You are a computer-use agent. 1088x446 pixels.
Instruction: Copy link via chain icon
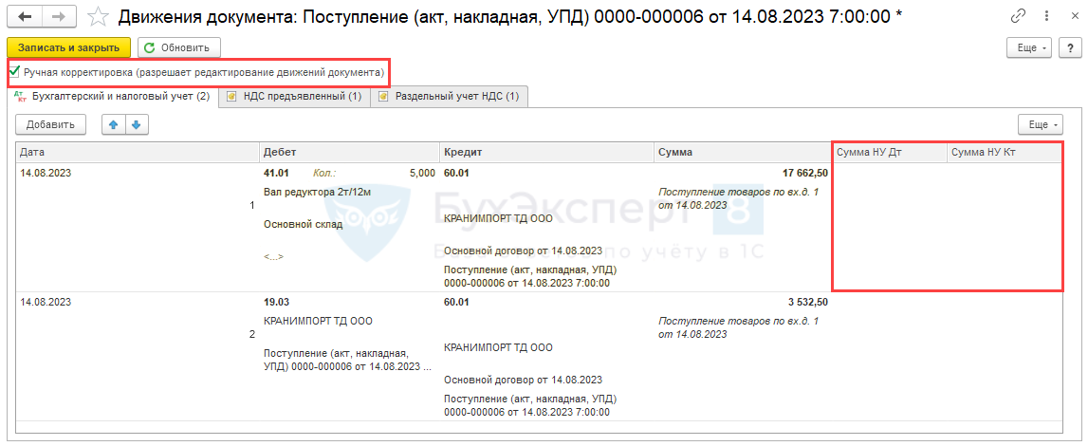[x=1019, y=15]
